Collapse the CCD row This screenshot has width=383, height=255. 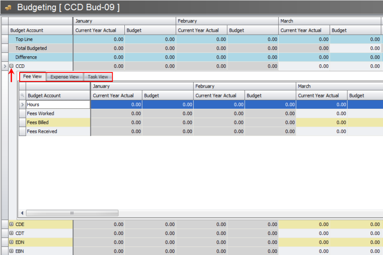coord(12,66)
